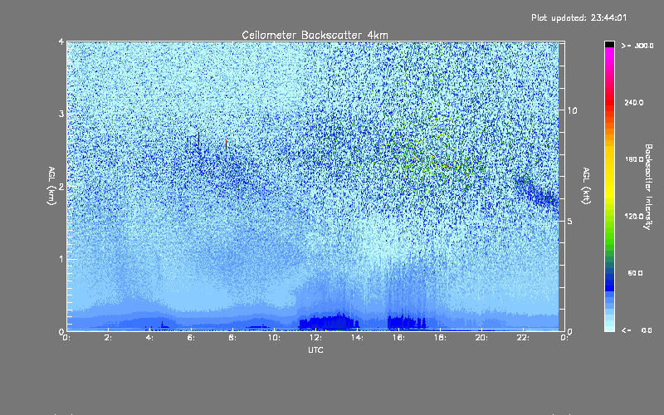
Task: Click the 'Backscatter Intensity' colorbar label
Action: 648,187
